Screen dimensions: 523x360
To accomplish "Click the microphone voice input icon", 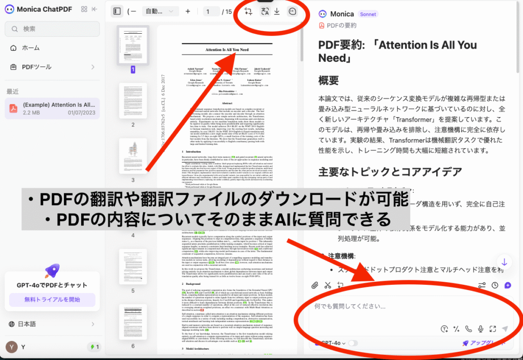I will click(x=480, y=329).
